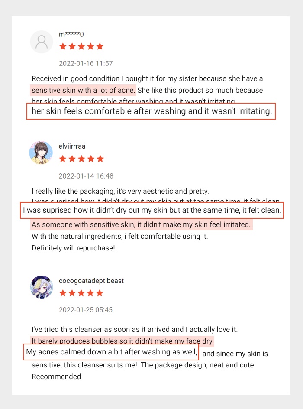The height and width of the screenshot is (409, 303).
Task: Click highlighted 'As someone with sensitive skin' sentence
Action: (x=141, y=225)
